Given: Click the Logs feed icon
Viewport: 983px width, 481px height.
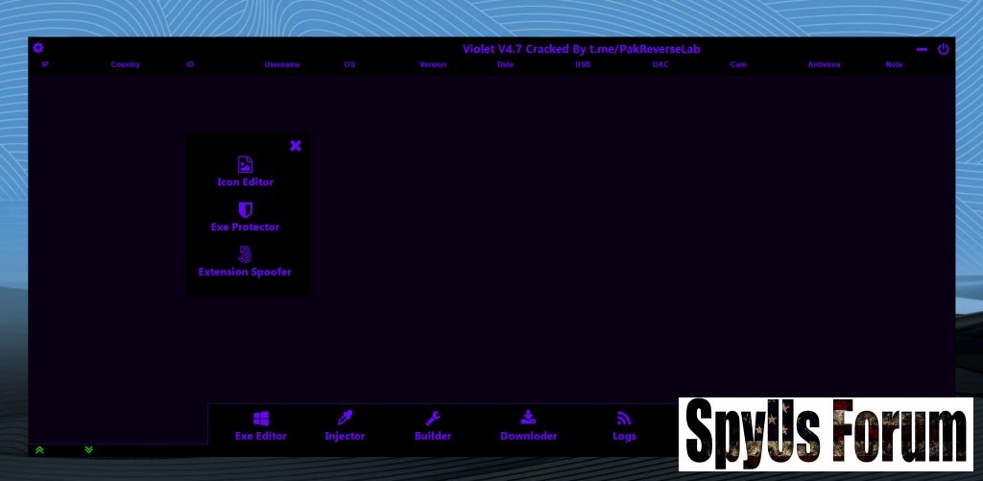Looking at the screenshot, I should coord(624,419).
